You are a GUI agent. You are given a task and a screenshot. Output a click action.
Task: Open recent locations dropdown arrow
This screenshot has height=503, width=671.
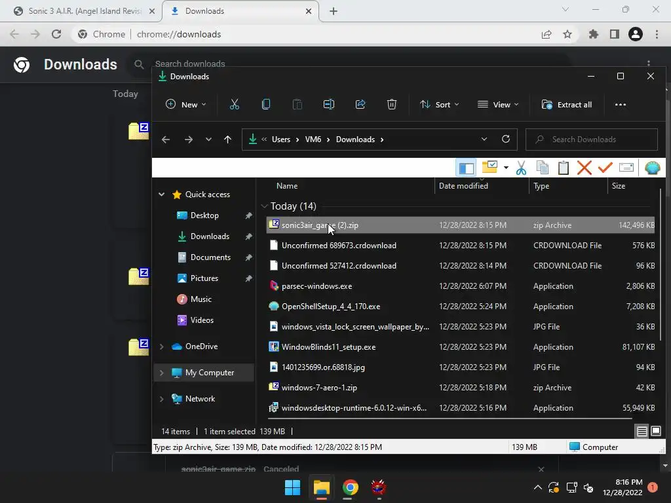(x=208, y=140)
